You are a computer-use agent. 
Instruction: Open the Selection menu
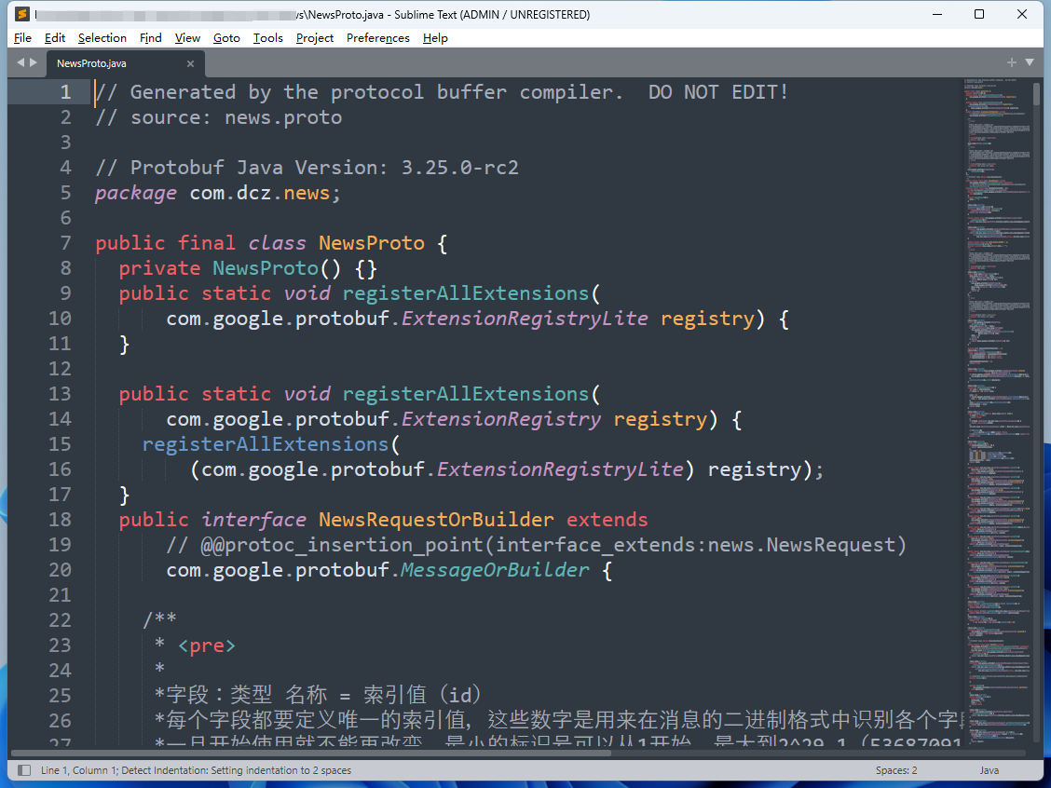(102, 38)
